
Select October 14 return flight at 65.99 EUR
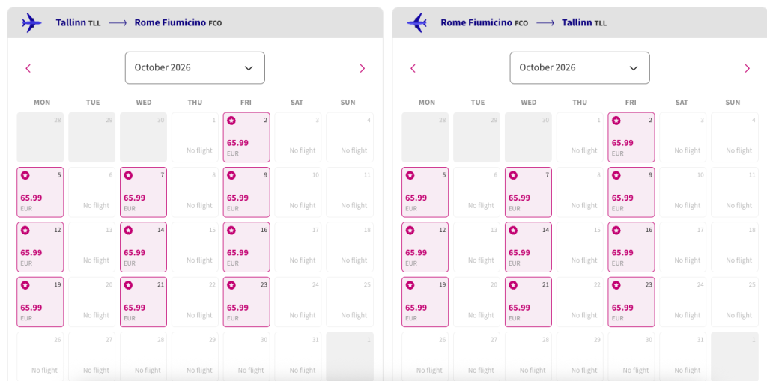click(x=528, y=247)
